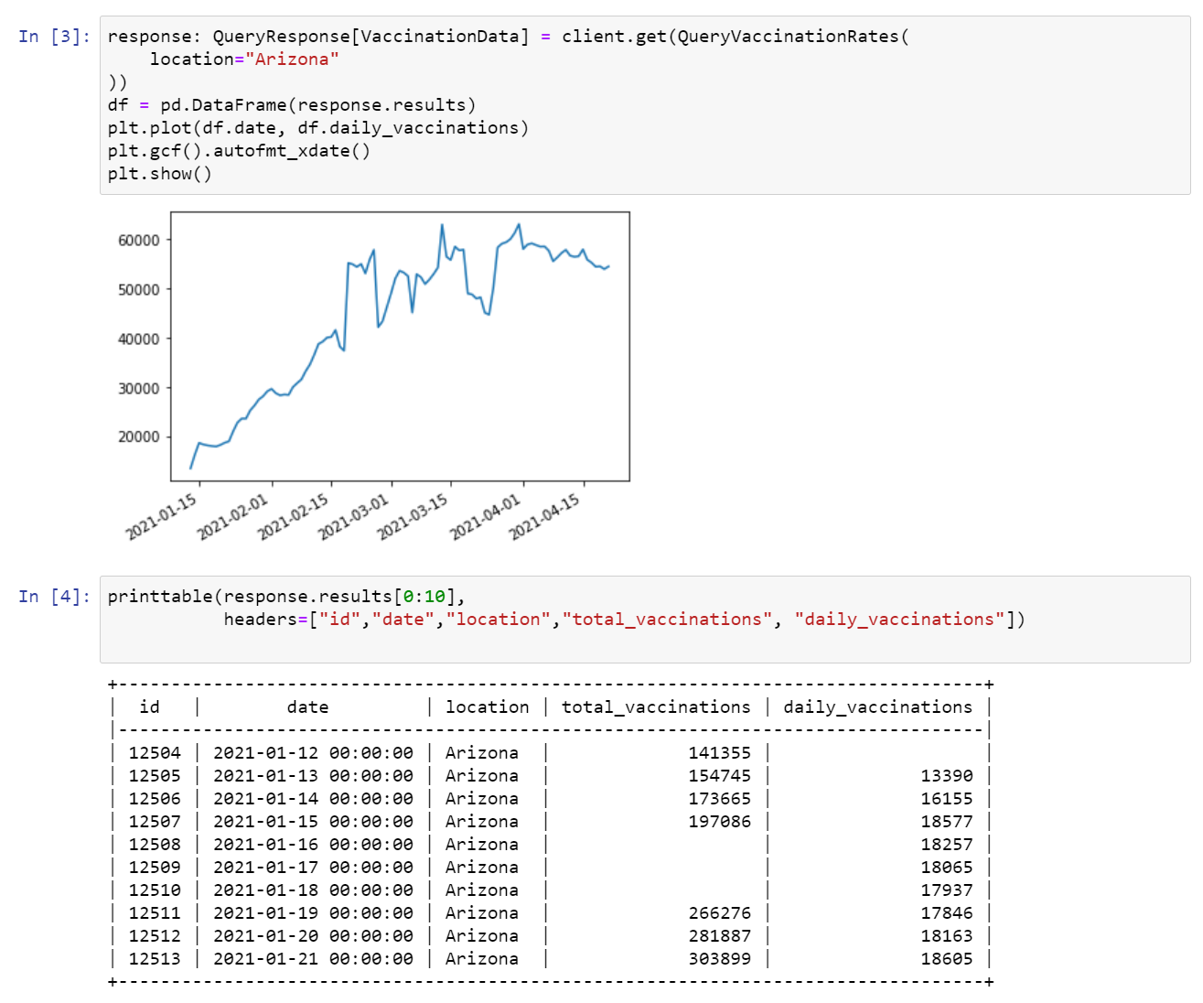Click total vaccinations value 173665
This screenshot has height=1003, width=1203.
click(719, 799)
